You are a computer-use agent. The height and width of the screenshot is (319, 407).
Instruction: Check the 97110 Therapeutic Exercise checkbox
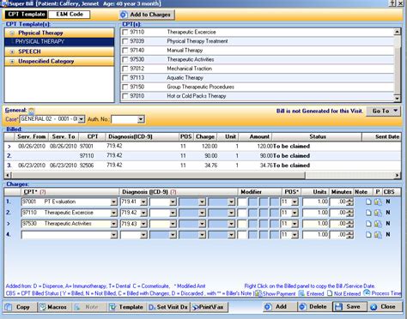coord(125,33)
